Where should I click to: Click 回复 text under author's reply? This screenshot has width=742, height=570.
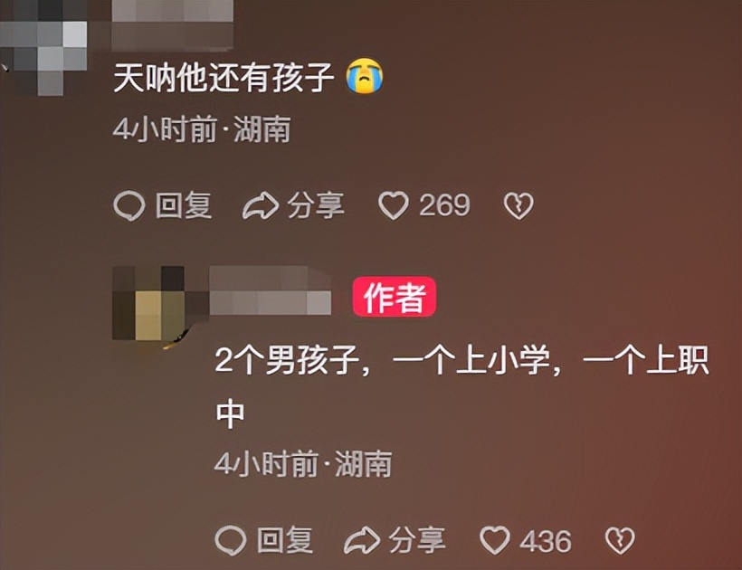pos(285,540)
